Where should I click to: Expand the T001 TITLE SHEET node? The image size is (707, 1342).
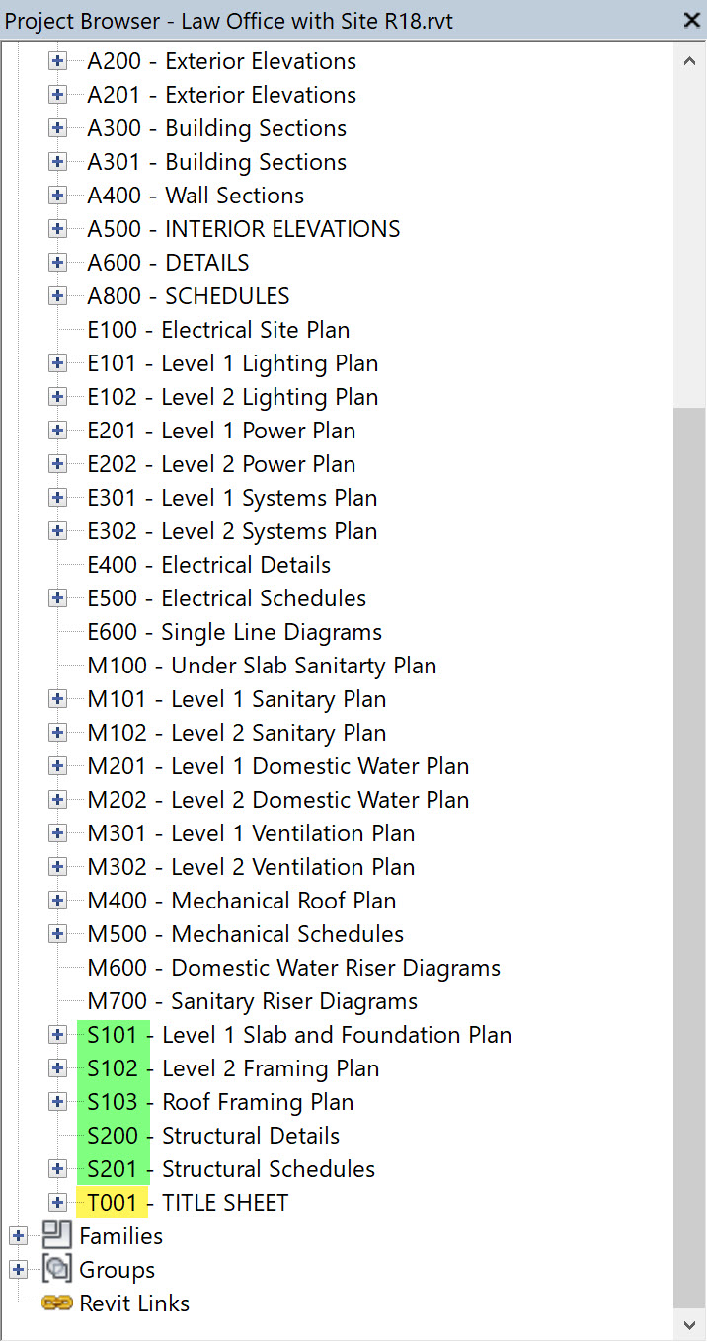57,1203
